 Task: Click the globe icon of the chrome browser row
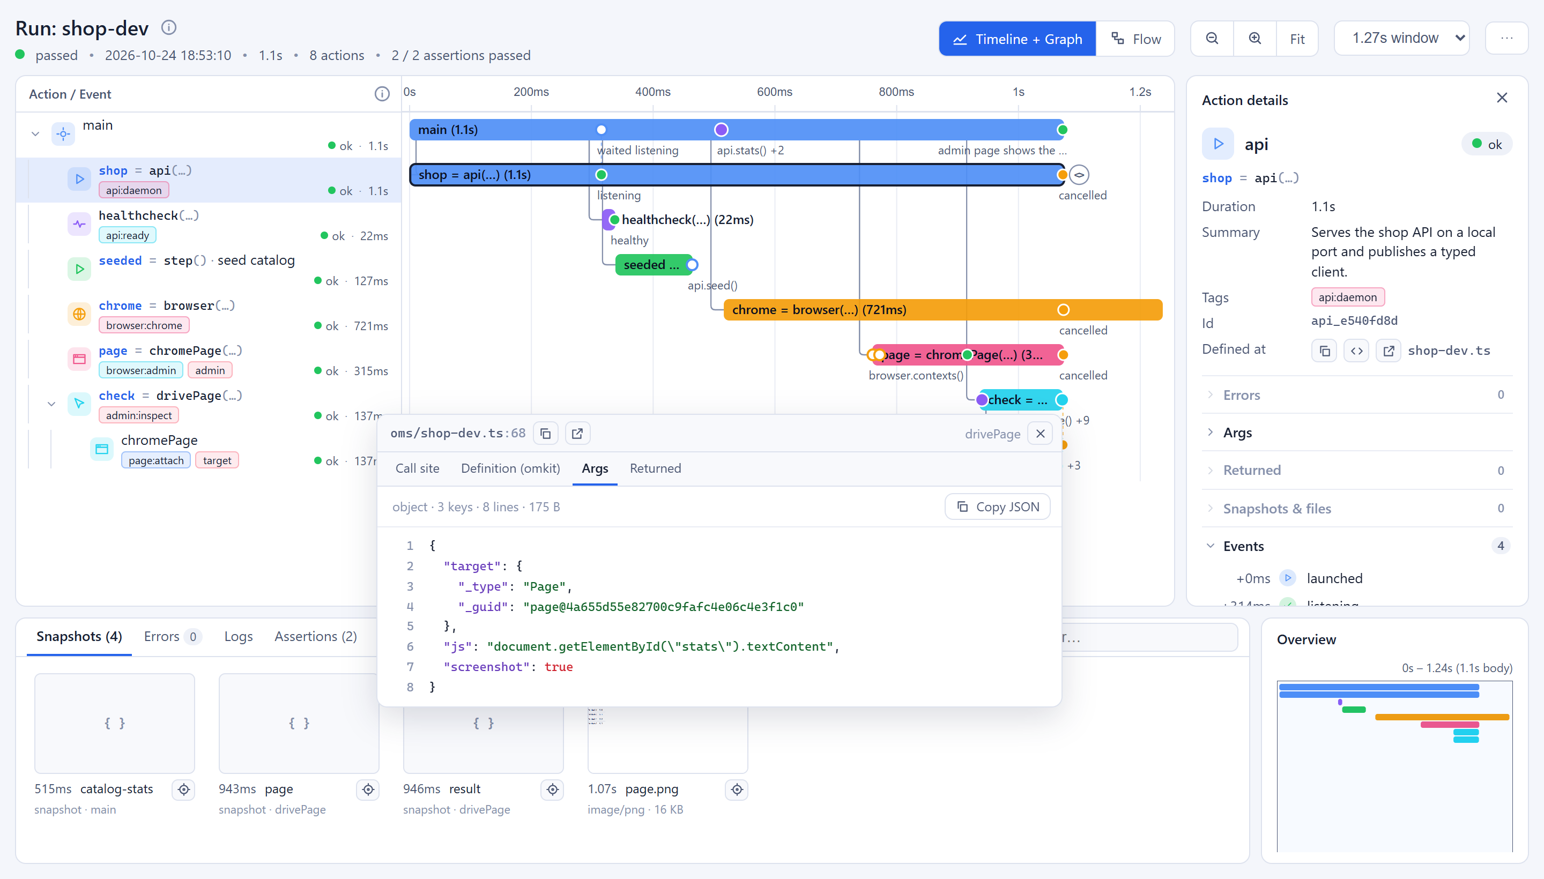[x=79, y=314]
